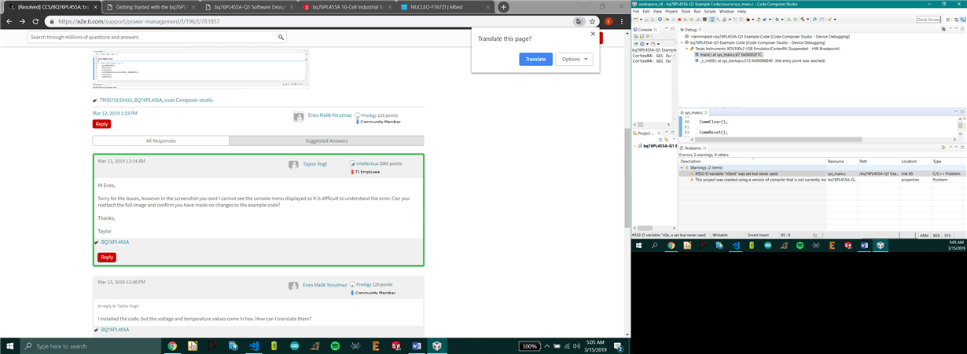Click the Windows 'Type here to search' box
The height and width of the screenshot is (354, 967).
90,345
